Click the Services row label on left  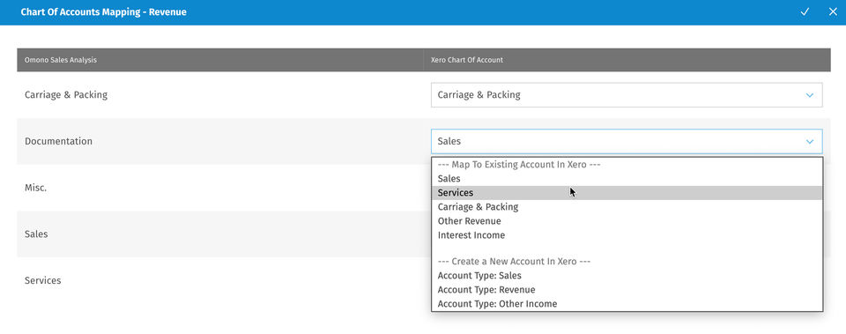click(x=42, y=280)
